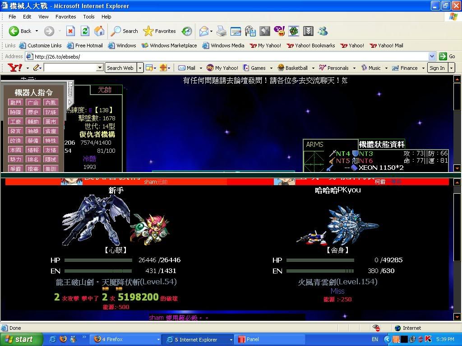The image size is (462, 346).
Task: Click the Sign In button
Action: (x=437, y=68)
